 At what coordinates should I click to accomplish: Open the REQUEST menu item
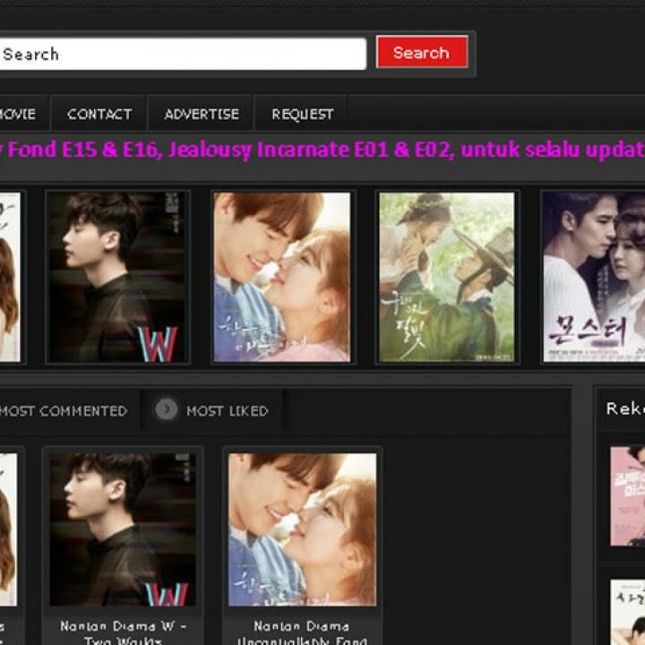[303, 114]
